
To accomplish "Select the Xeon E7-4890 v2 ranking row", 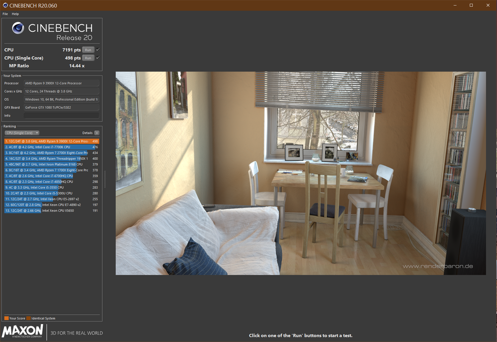I will pos(52,205).
